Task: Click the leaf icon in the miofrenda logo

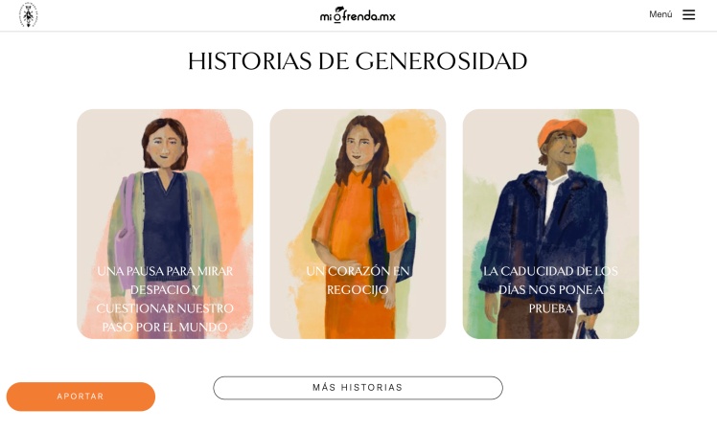Action: pos(338,10)
